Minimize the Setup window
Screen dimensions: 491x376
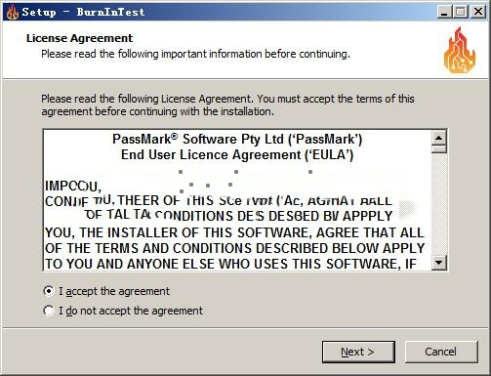point(444,12)
